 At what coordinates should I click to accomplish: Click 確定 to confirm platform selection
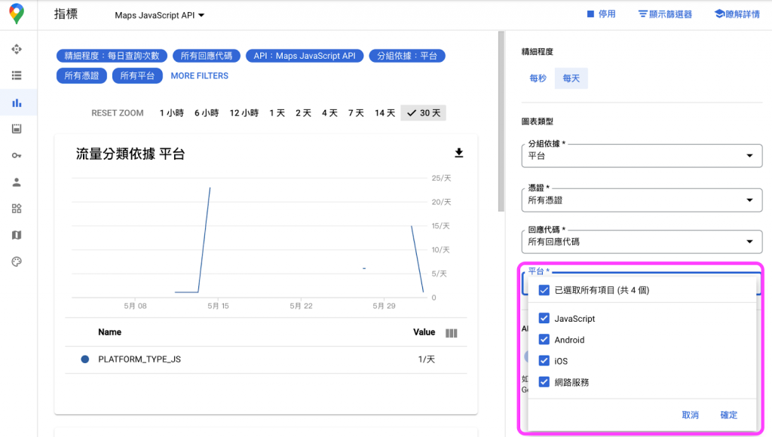click(x=729, y=415)
